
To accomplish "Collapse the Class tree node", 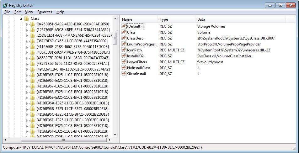I will click(21, 19).
